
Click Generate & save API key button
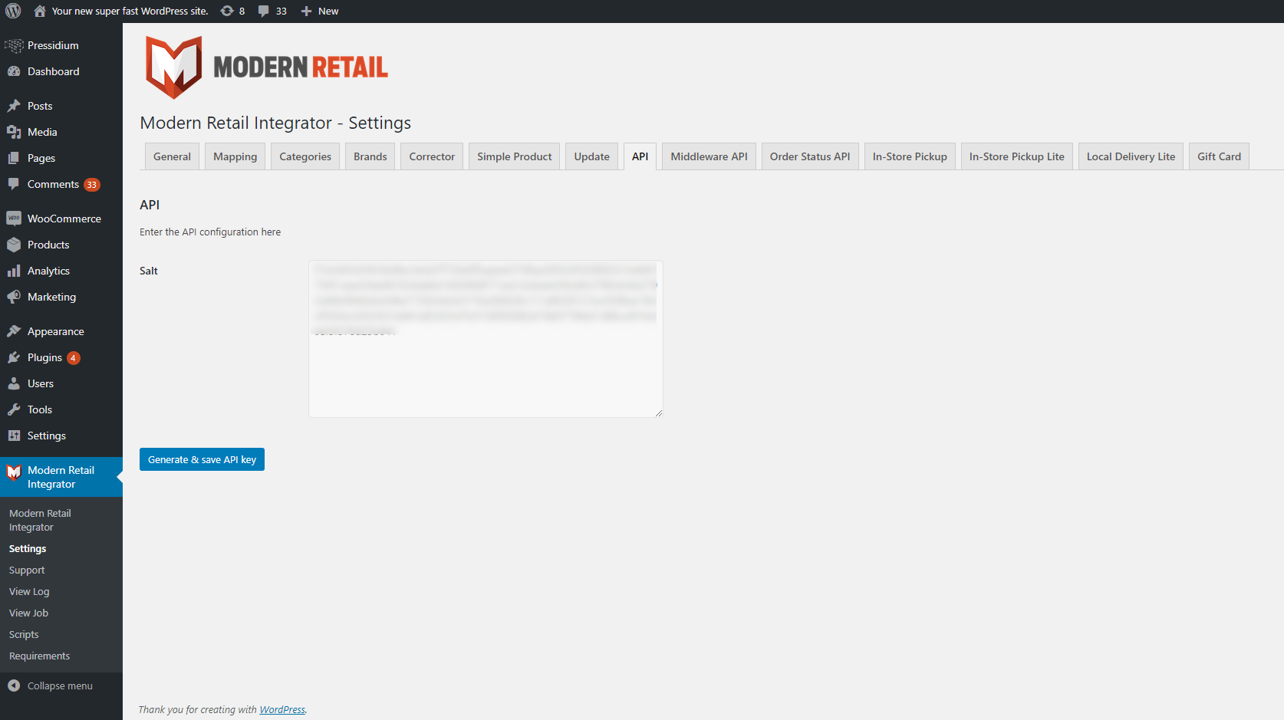[202, 459]
